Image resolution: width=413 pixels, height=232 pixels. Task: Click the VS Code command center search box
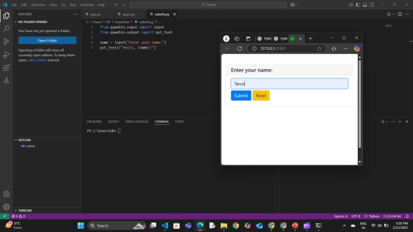point(208,5)
